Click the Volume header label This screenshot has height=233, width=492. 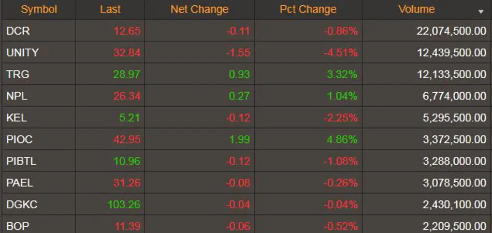pos(416,9)
